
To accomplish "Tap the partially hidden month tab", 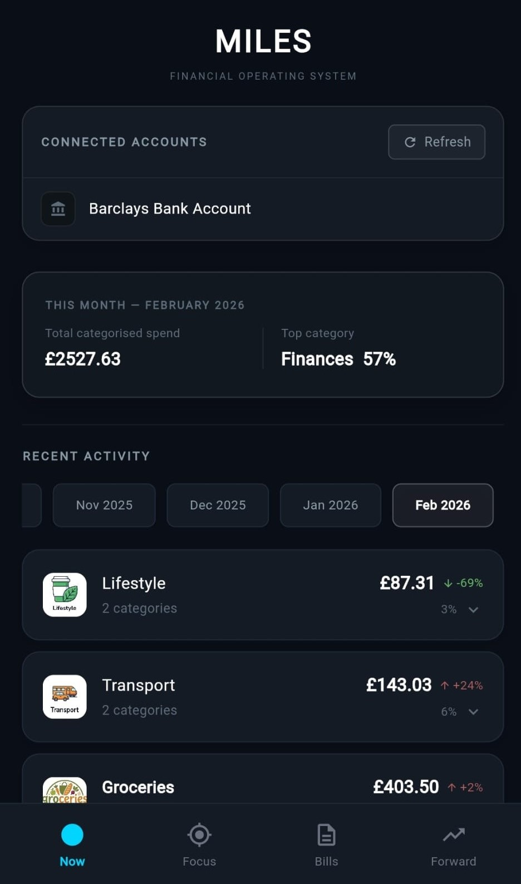I will click(31, 505).
